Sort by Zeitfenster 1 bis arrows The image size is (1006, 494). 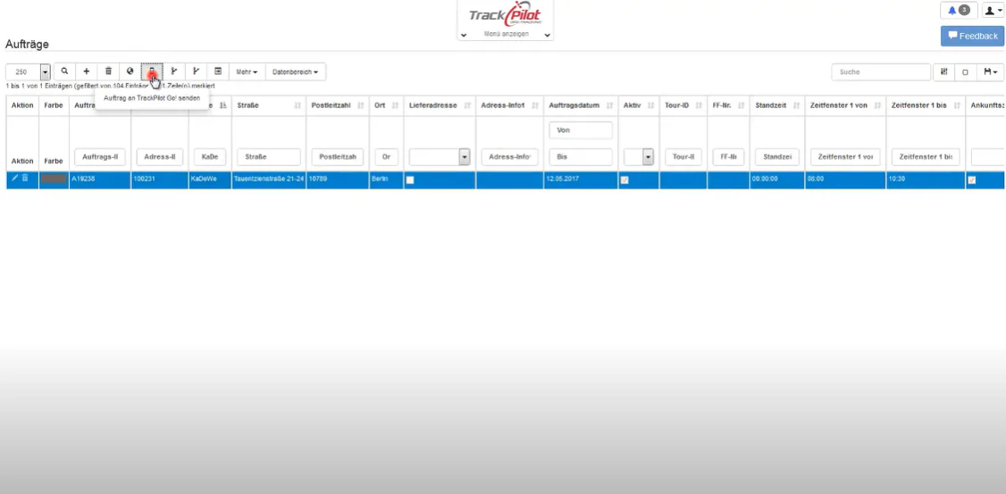[956, 105]
